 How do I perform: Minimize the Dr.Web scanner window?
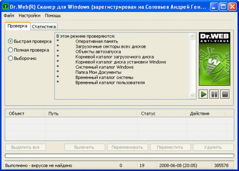click(x=214, y=7)
